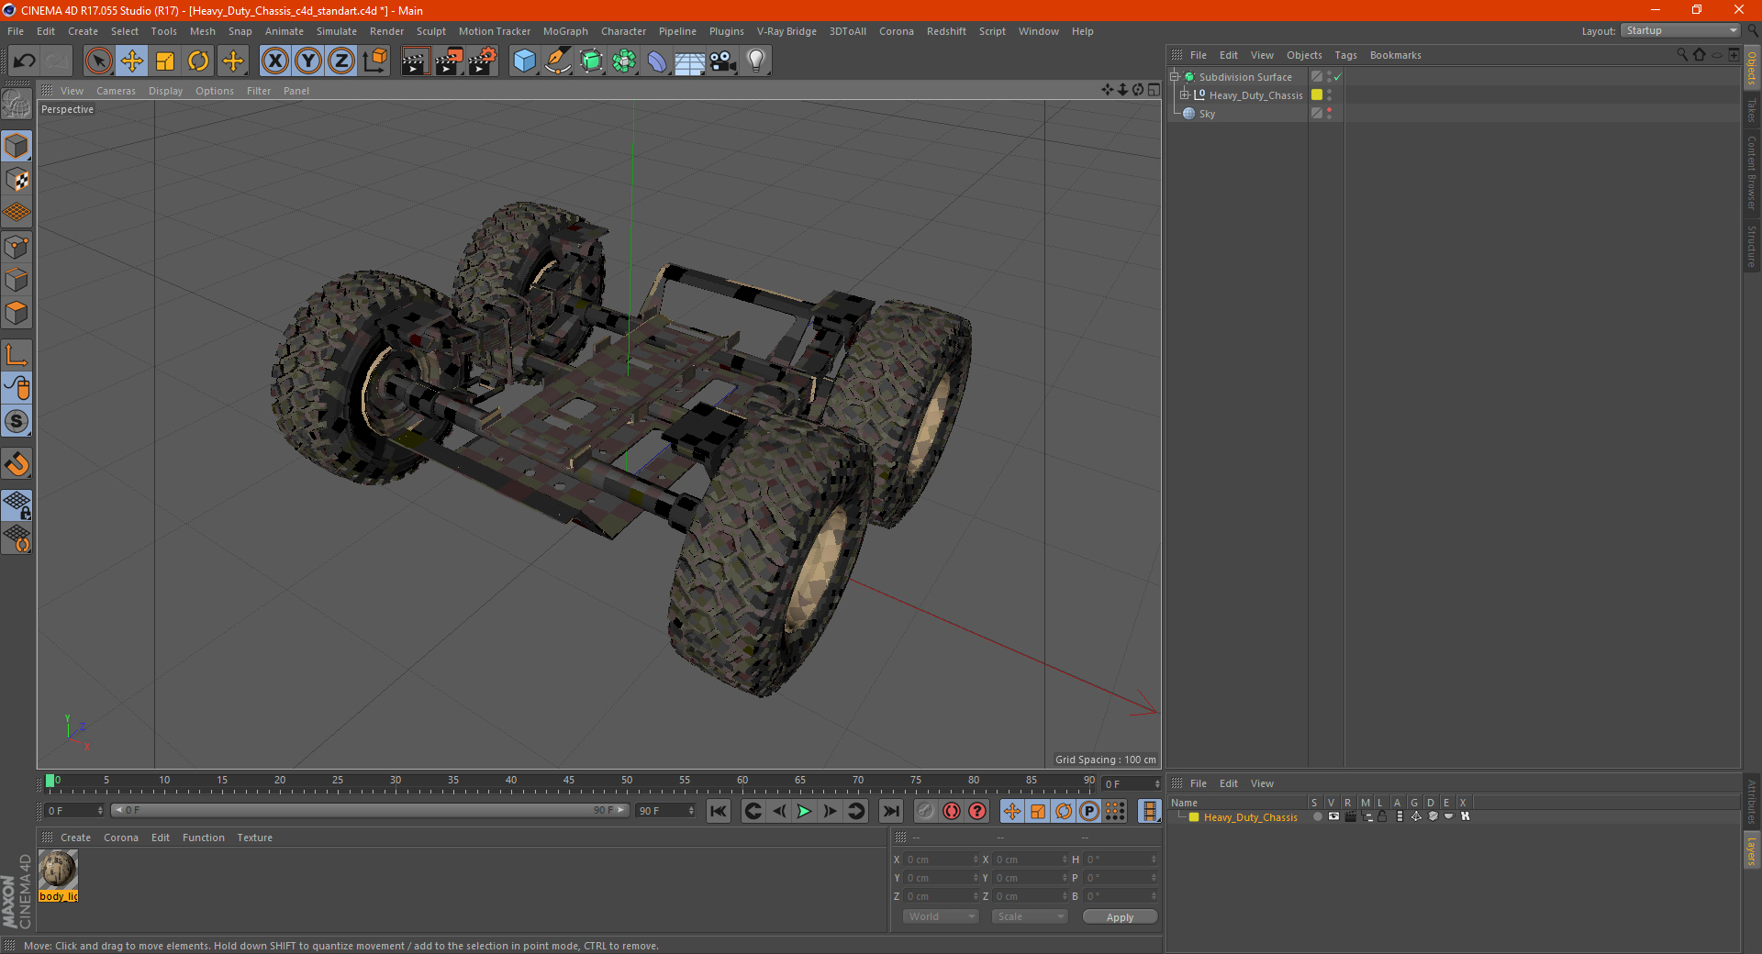This screenshot has height=954, width=1762.
Task: Add a Floor environment object
Action: click(x=690, y=61)
